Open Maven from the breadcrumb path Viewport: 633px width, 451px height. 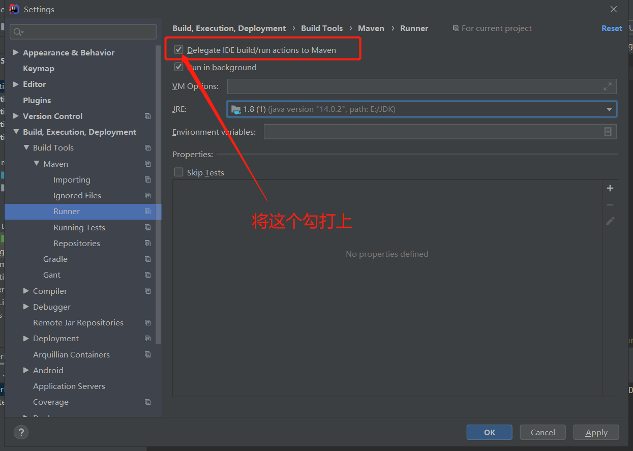[x=371, y=28]
